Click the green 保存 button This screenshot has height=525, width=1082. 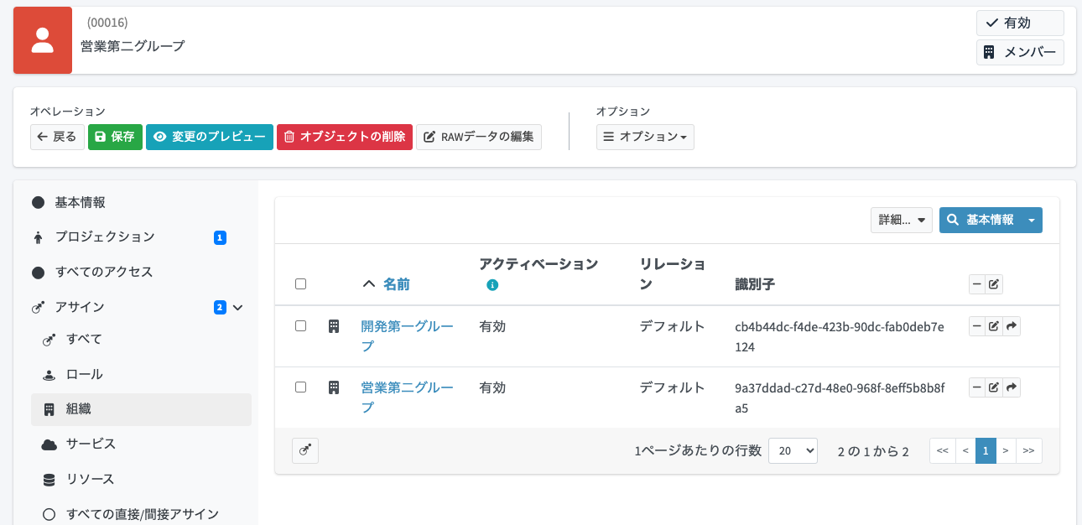115,137
